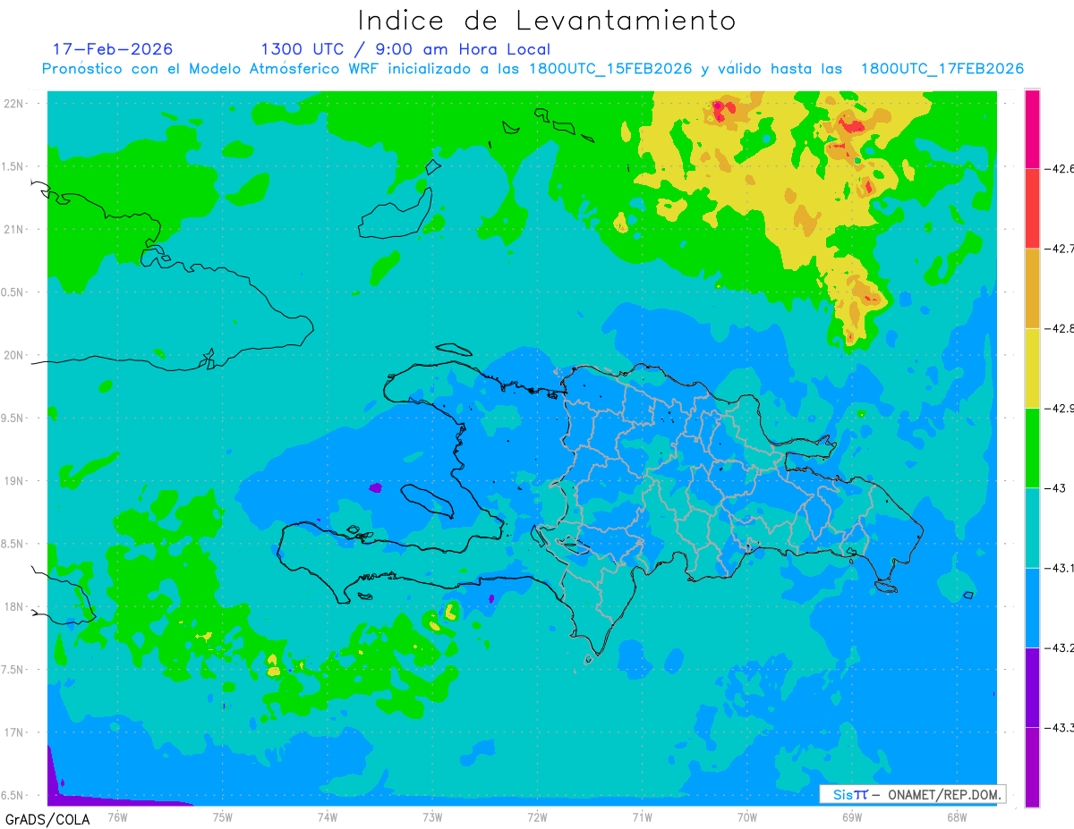Click the '22N' latitude label

15,104
